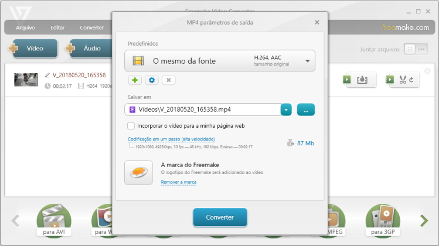Remove the video from the list
The height and width of the screenshot is (246, 439).
[427, 71]
